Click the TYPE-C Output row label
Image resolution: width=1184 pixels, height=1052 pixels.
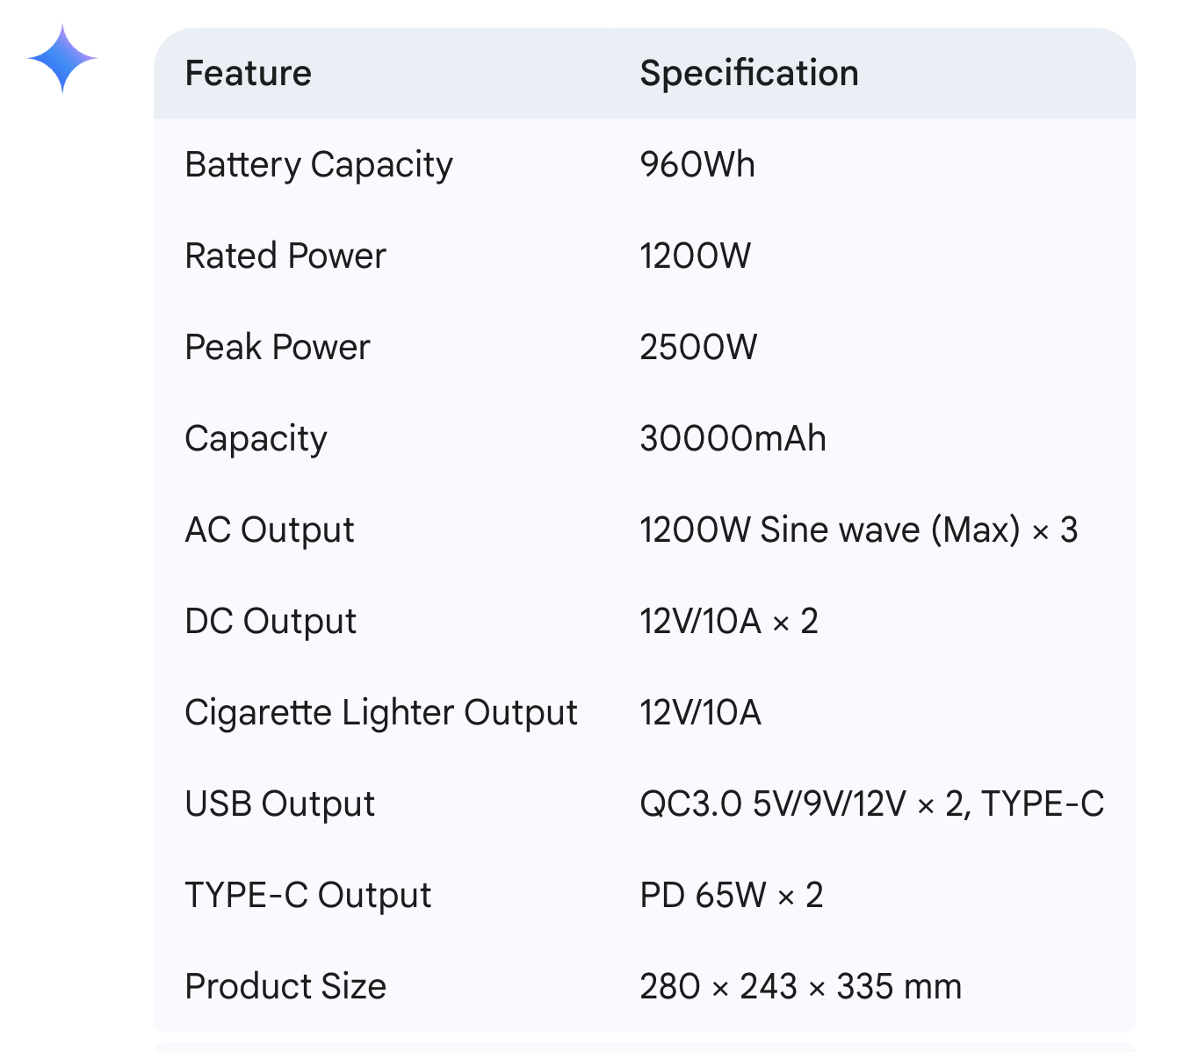[x=308, y=896]
